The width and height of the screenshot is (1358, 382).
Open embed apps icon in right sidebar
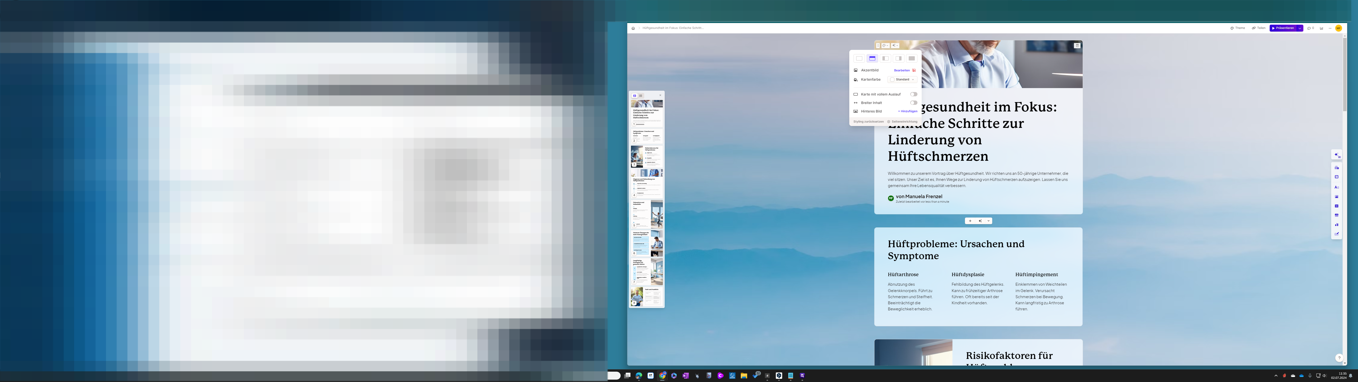[x=1337, y=215]
